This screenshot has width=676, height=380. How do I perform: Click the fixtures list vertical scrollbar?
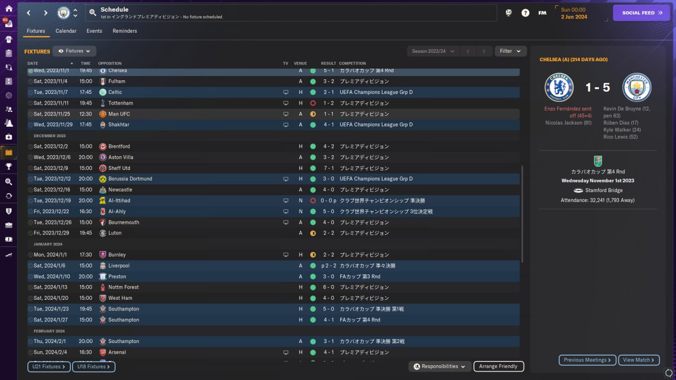522,214
